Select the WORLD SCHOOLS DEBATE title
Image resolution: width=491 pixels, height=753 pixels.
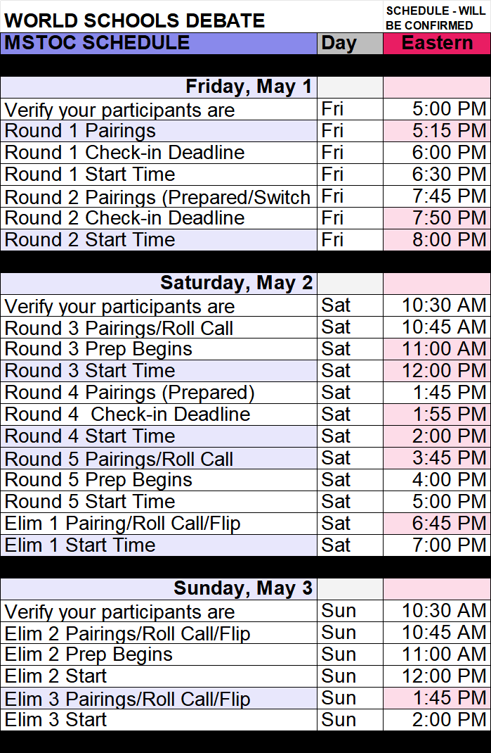[x=135, y=20]
